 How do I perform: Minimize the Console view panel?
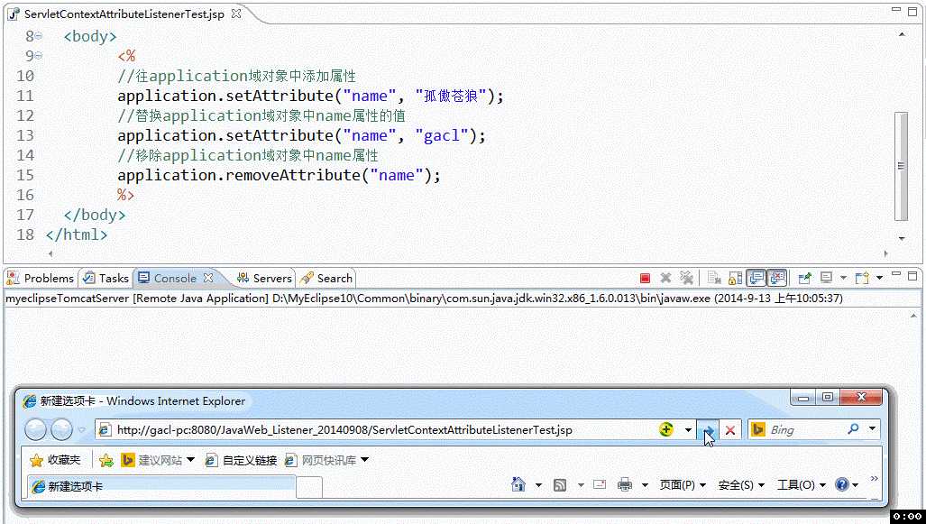896,275
